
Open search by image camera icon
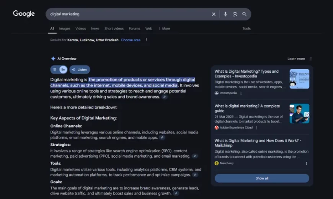click(235, 14)
